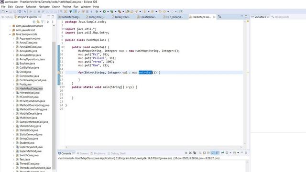The image size is (306, 172).
Task: Toggle Show Whitespace Characters toolbar button
Action: click(x=91, y=11)
